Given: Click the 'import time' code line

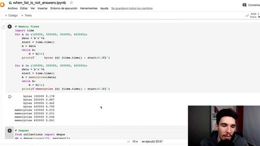Looking at the screenshot, I should [24, 30].
